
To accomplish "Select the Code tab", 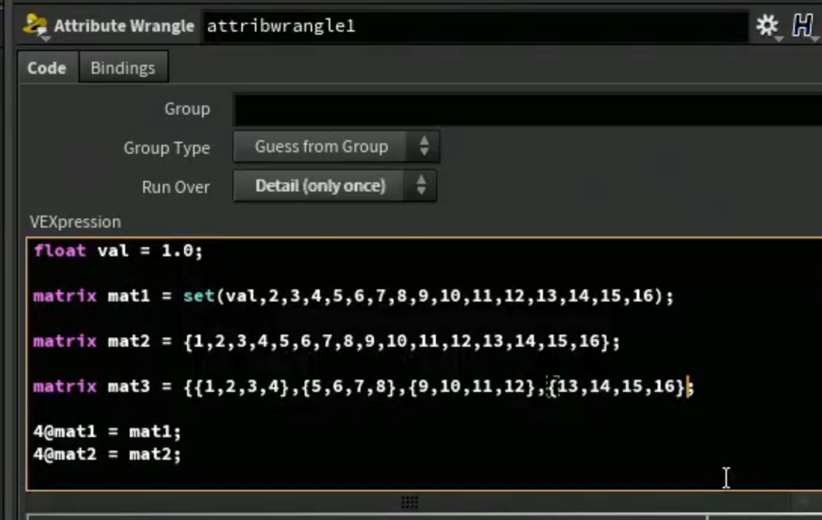I will 47,68.
